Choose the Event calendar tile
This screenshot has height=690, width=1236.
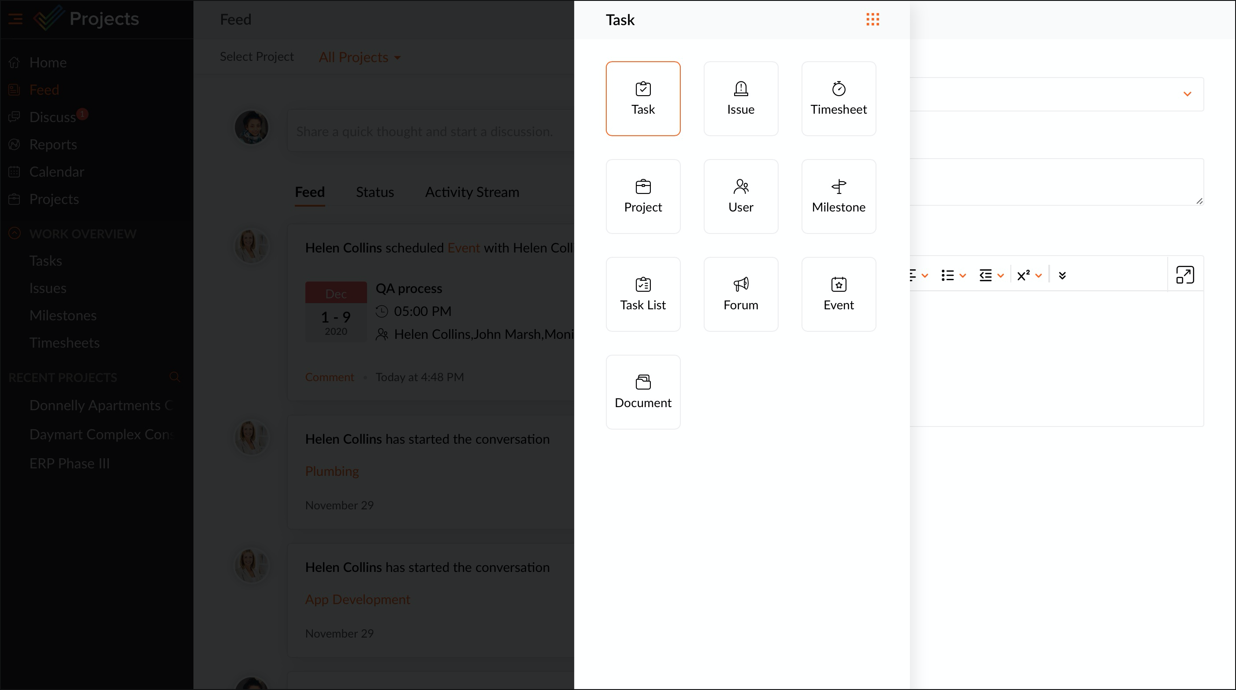(x=838, y=294)
